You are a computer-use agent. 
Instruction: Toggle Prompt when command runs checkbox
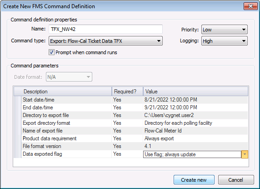click(x=51, y=52)
